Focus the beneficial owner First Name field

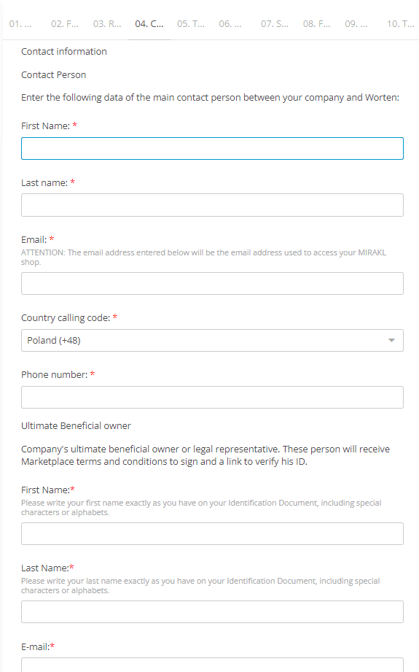pos(212,533)
